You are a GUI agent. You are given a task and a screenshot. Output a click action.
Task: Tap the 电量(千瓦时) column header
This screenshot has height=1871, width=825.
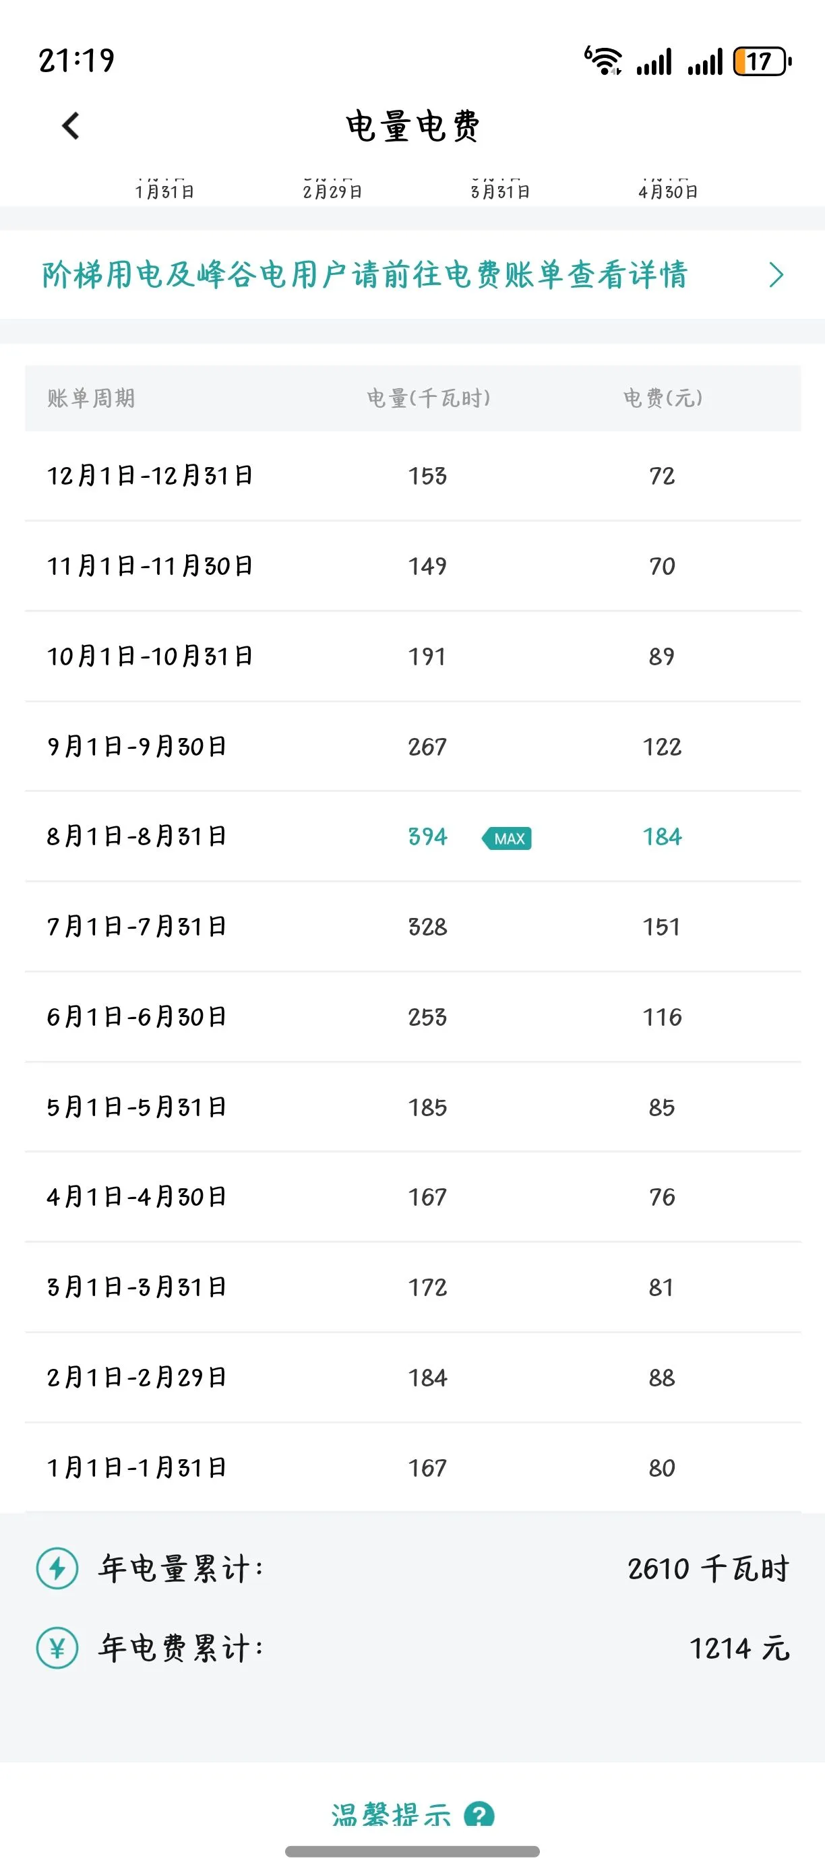tap(429, 398)
